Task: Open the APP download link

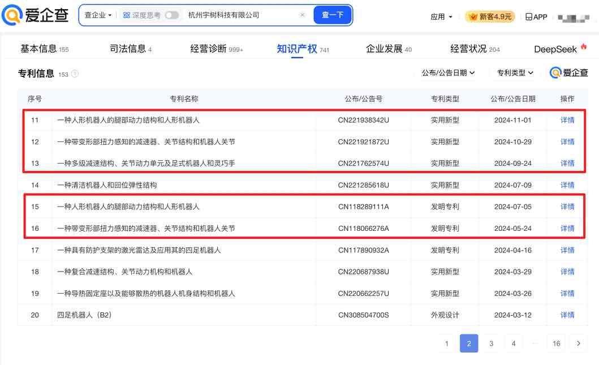Action: click(x=536, y=17)
